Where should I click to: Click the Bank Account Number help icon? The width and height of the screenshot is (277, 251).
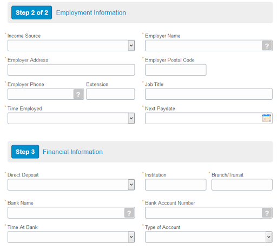point(267,213)
